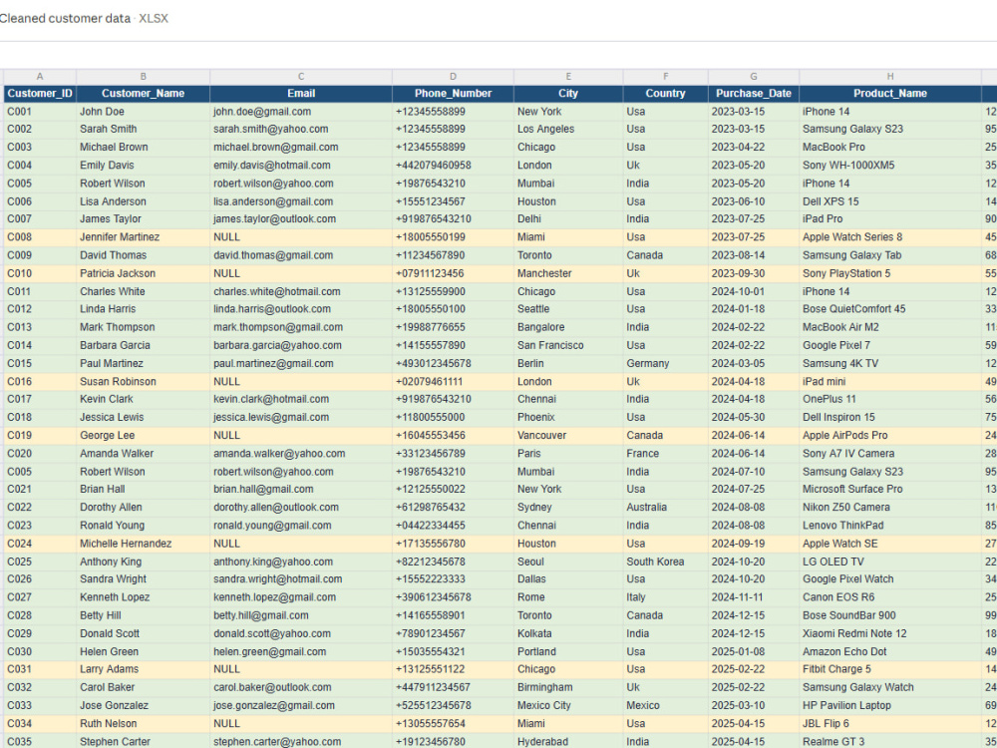Select the Mexico country cell
Screen dimensions: 997x748
[666, 705]
